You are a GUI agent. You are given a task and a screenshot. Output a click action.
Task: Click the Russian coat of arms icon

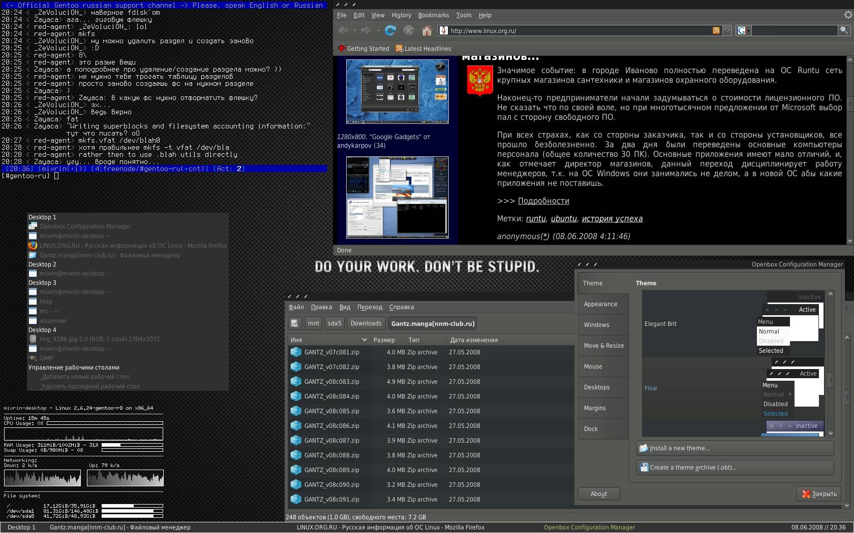coord(479,81)
